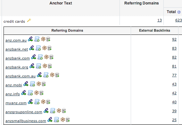Image resolution: width=182 pixels, height=125 pixels.
Task: Create report icon for anzbank.org
Action: (x=38, y=66)
